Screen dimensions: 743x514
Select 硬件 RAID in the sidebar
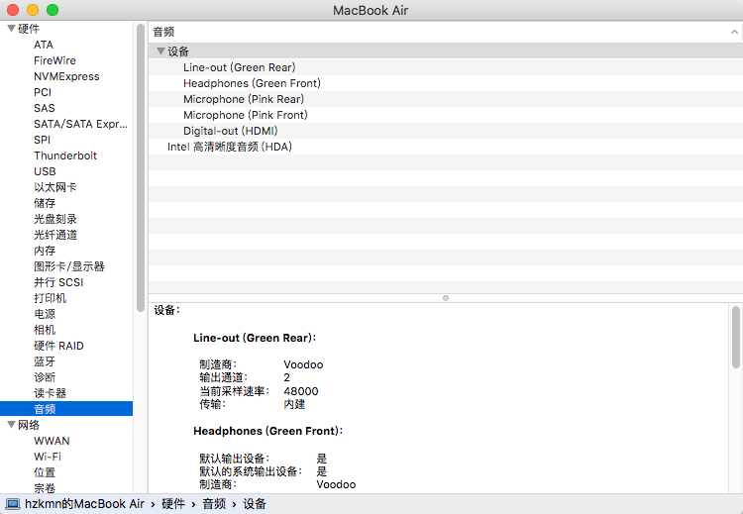point(58,346)
